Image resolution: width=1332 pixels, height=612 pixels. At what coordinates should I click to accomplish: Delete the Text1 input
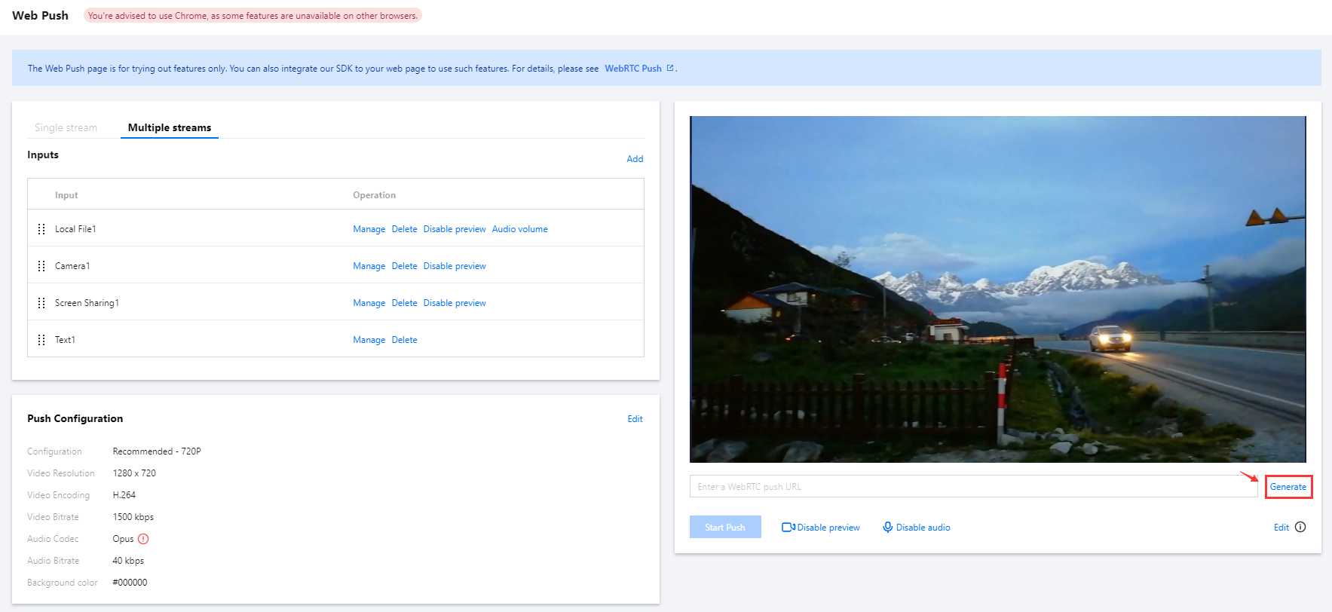(x=404, y=340)
